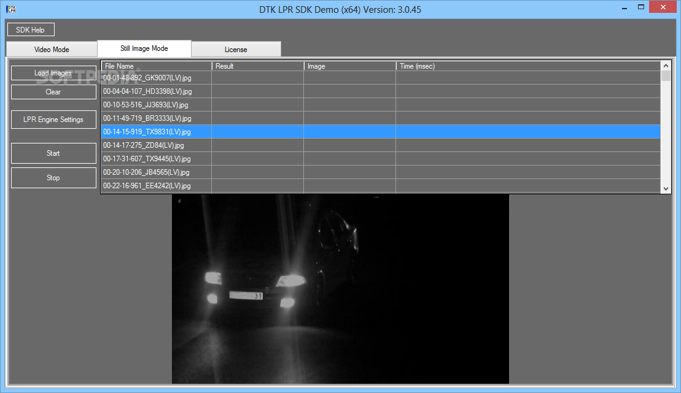Click the Time (msec) column header
Image resolution: width=681 pixels, height=393 pixels.
coord(528,66)
